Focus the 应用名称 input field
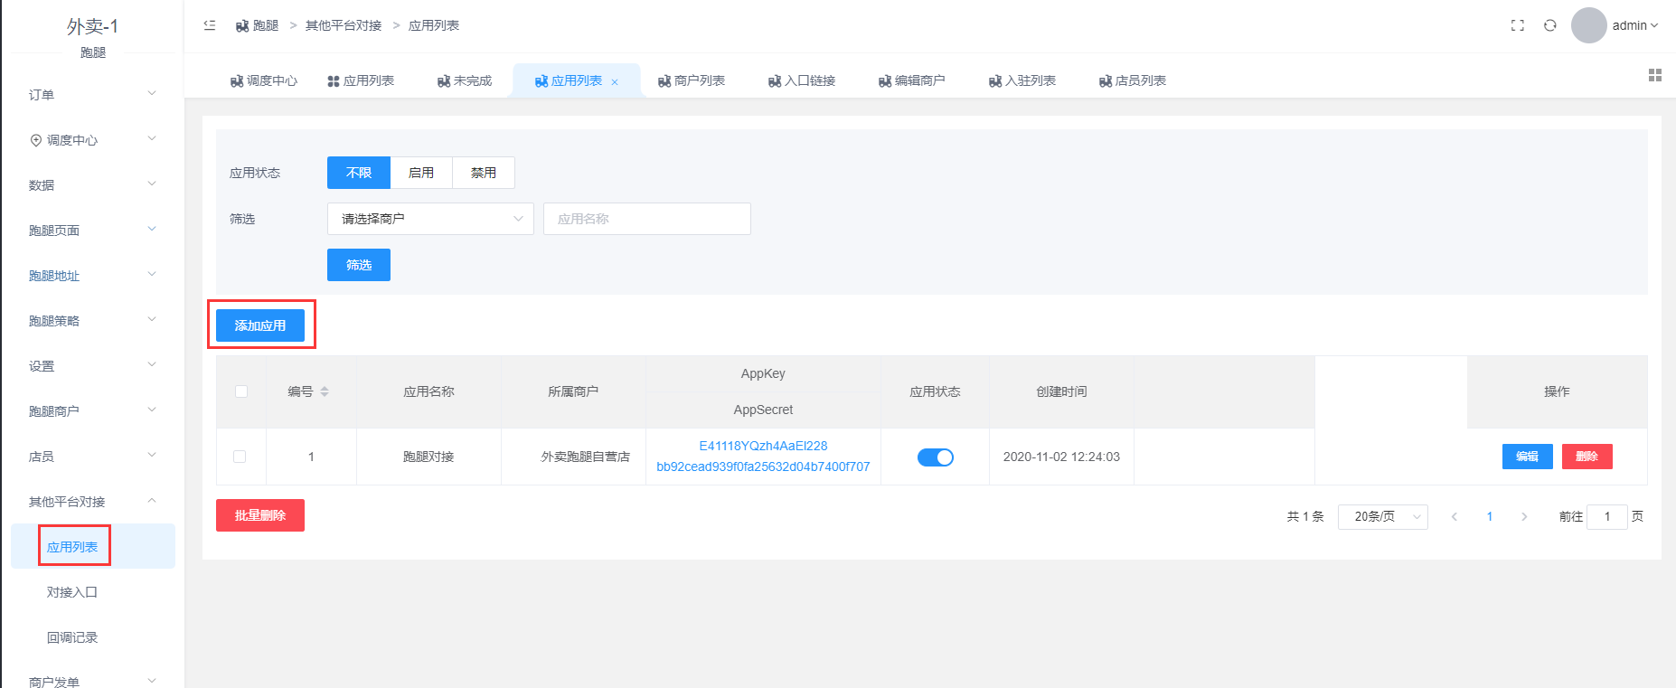The height and width of the screenshot is (688, 1676). [647, 219]
